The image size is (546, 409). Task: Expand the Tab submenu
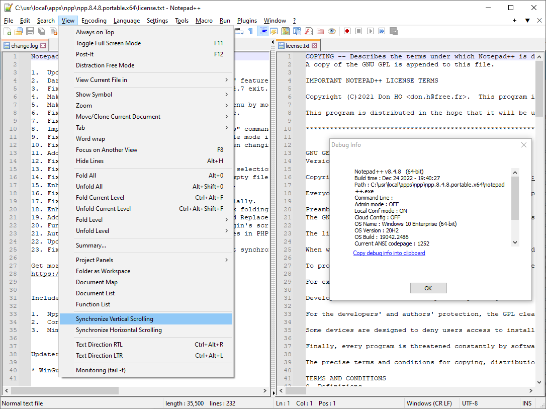point(146,127)
